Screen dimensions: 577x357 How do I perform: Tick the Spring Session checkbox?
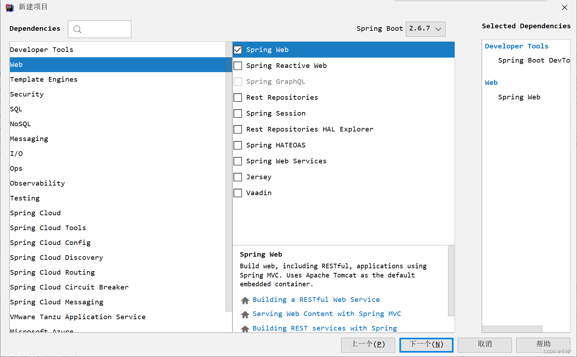(238, 113)
